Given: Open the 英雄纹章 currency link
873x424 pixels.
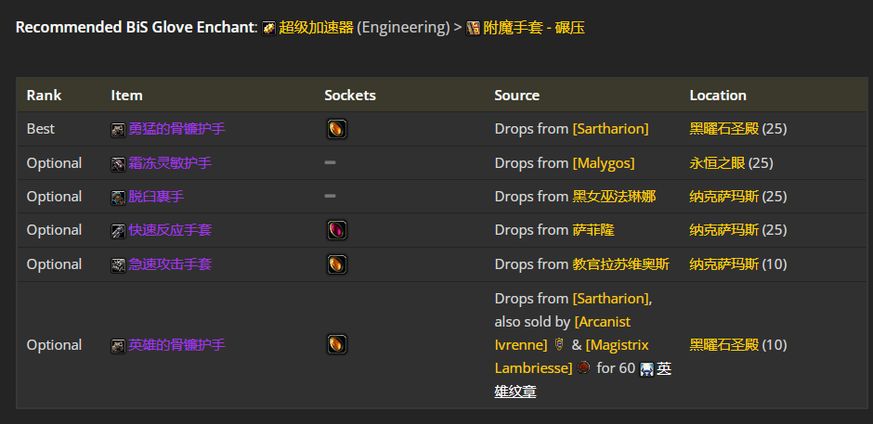Looking at the screenshot, I should [583, 380].
